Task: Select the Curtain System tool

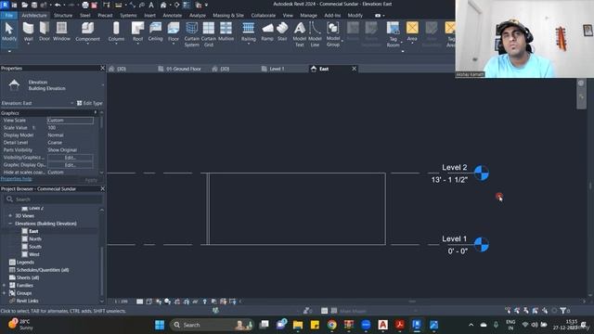Action: [192, 34]
